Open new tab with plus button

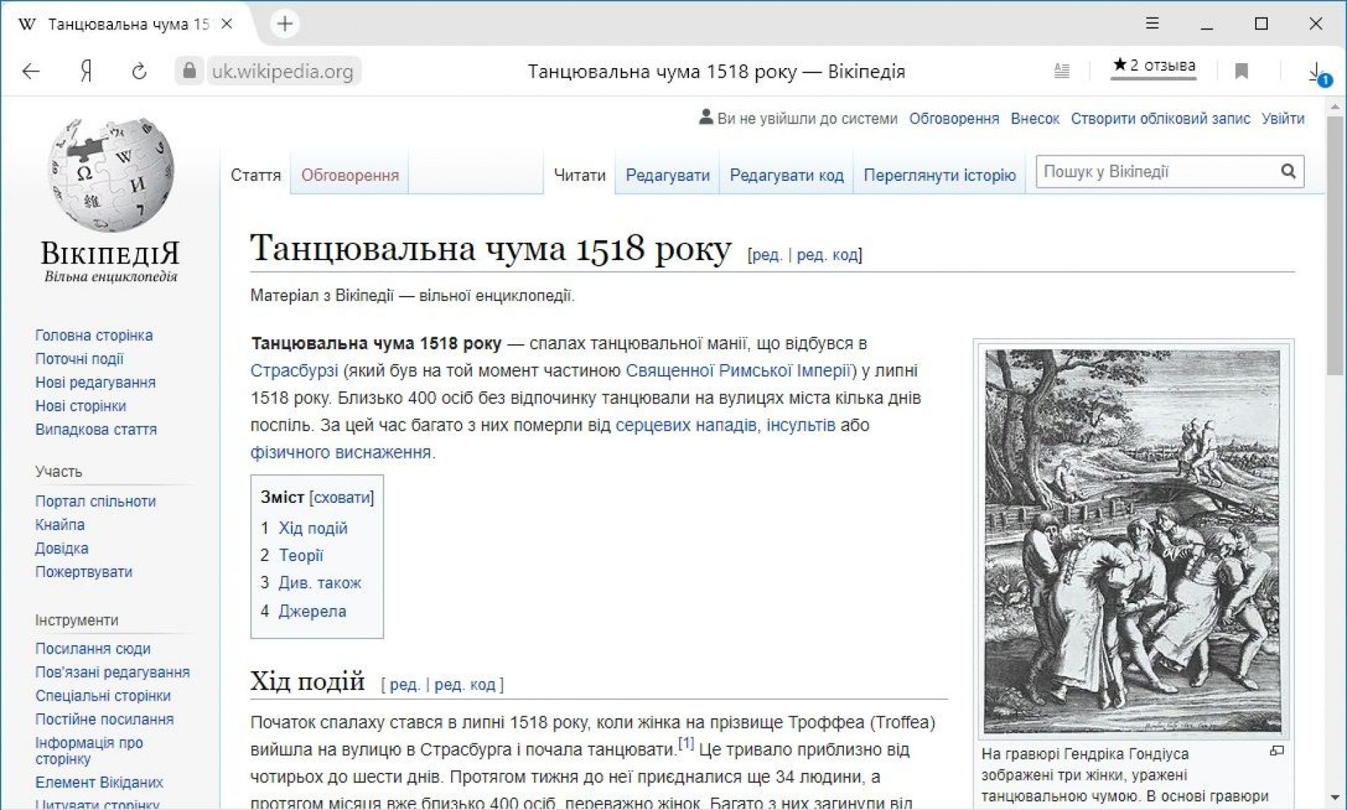[x=284, y=24]
